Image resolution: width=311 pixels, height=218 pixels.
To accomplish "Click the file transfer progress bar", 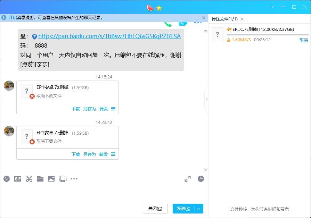I will pos(267,35).
